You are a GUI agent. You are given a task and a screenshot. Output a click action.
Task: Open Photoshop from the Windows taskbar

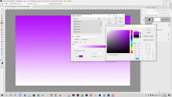pos(100,95)
